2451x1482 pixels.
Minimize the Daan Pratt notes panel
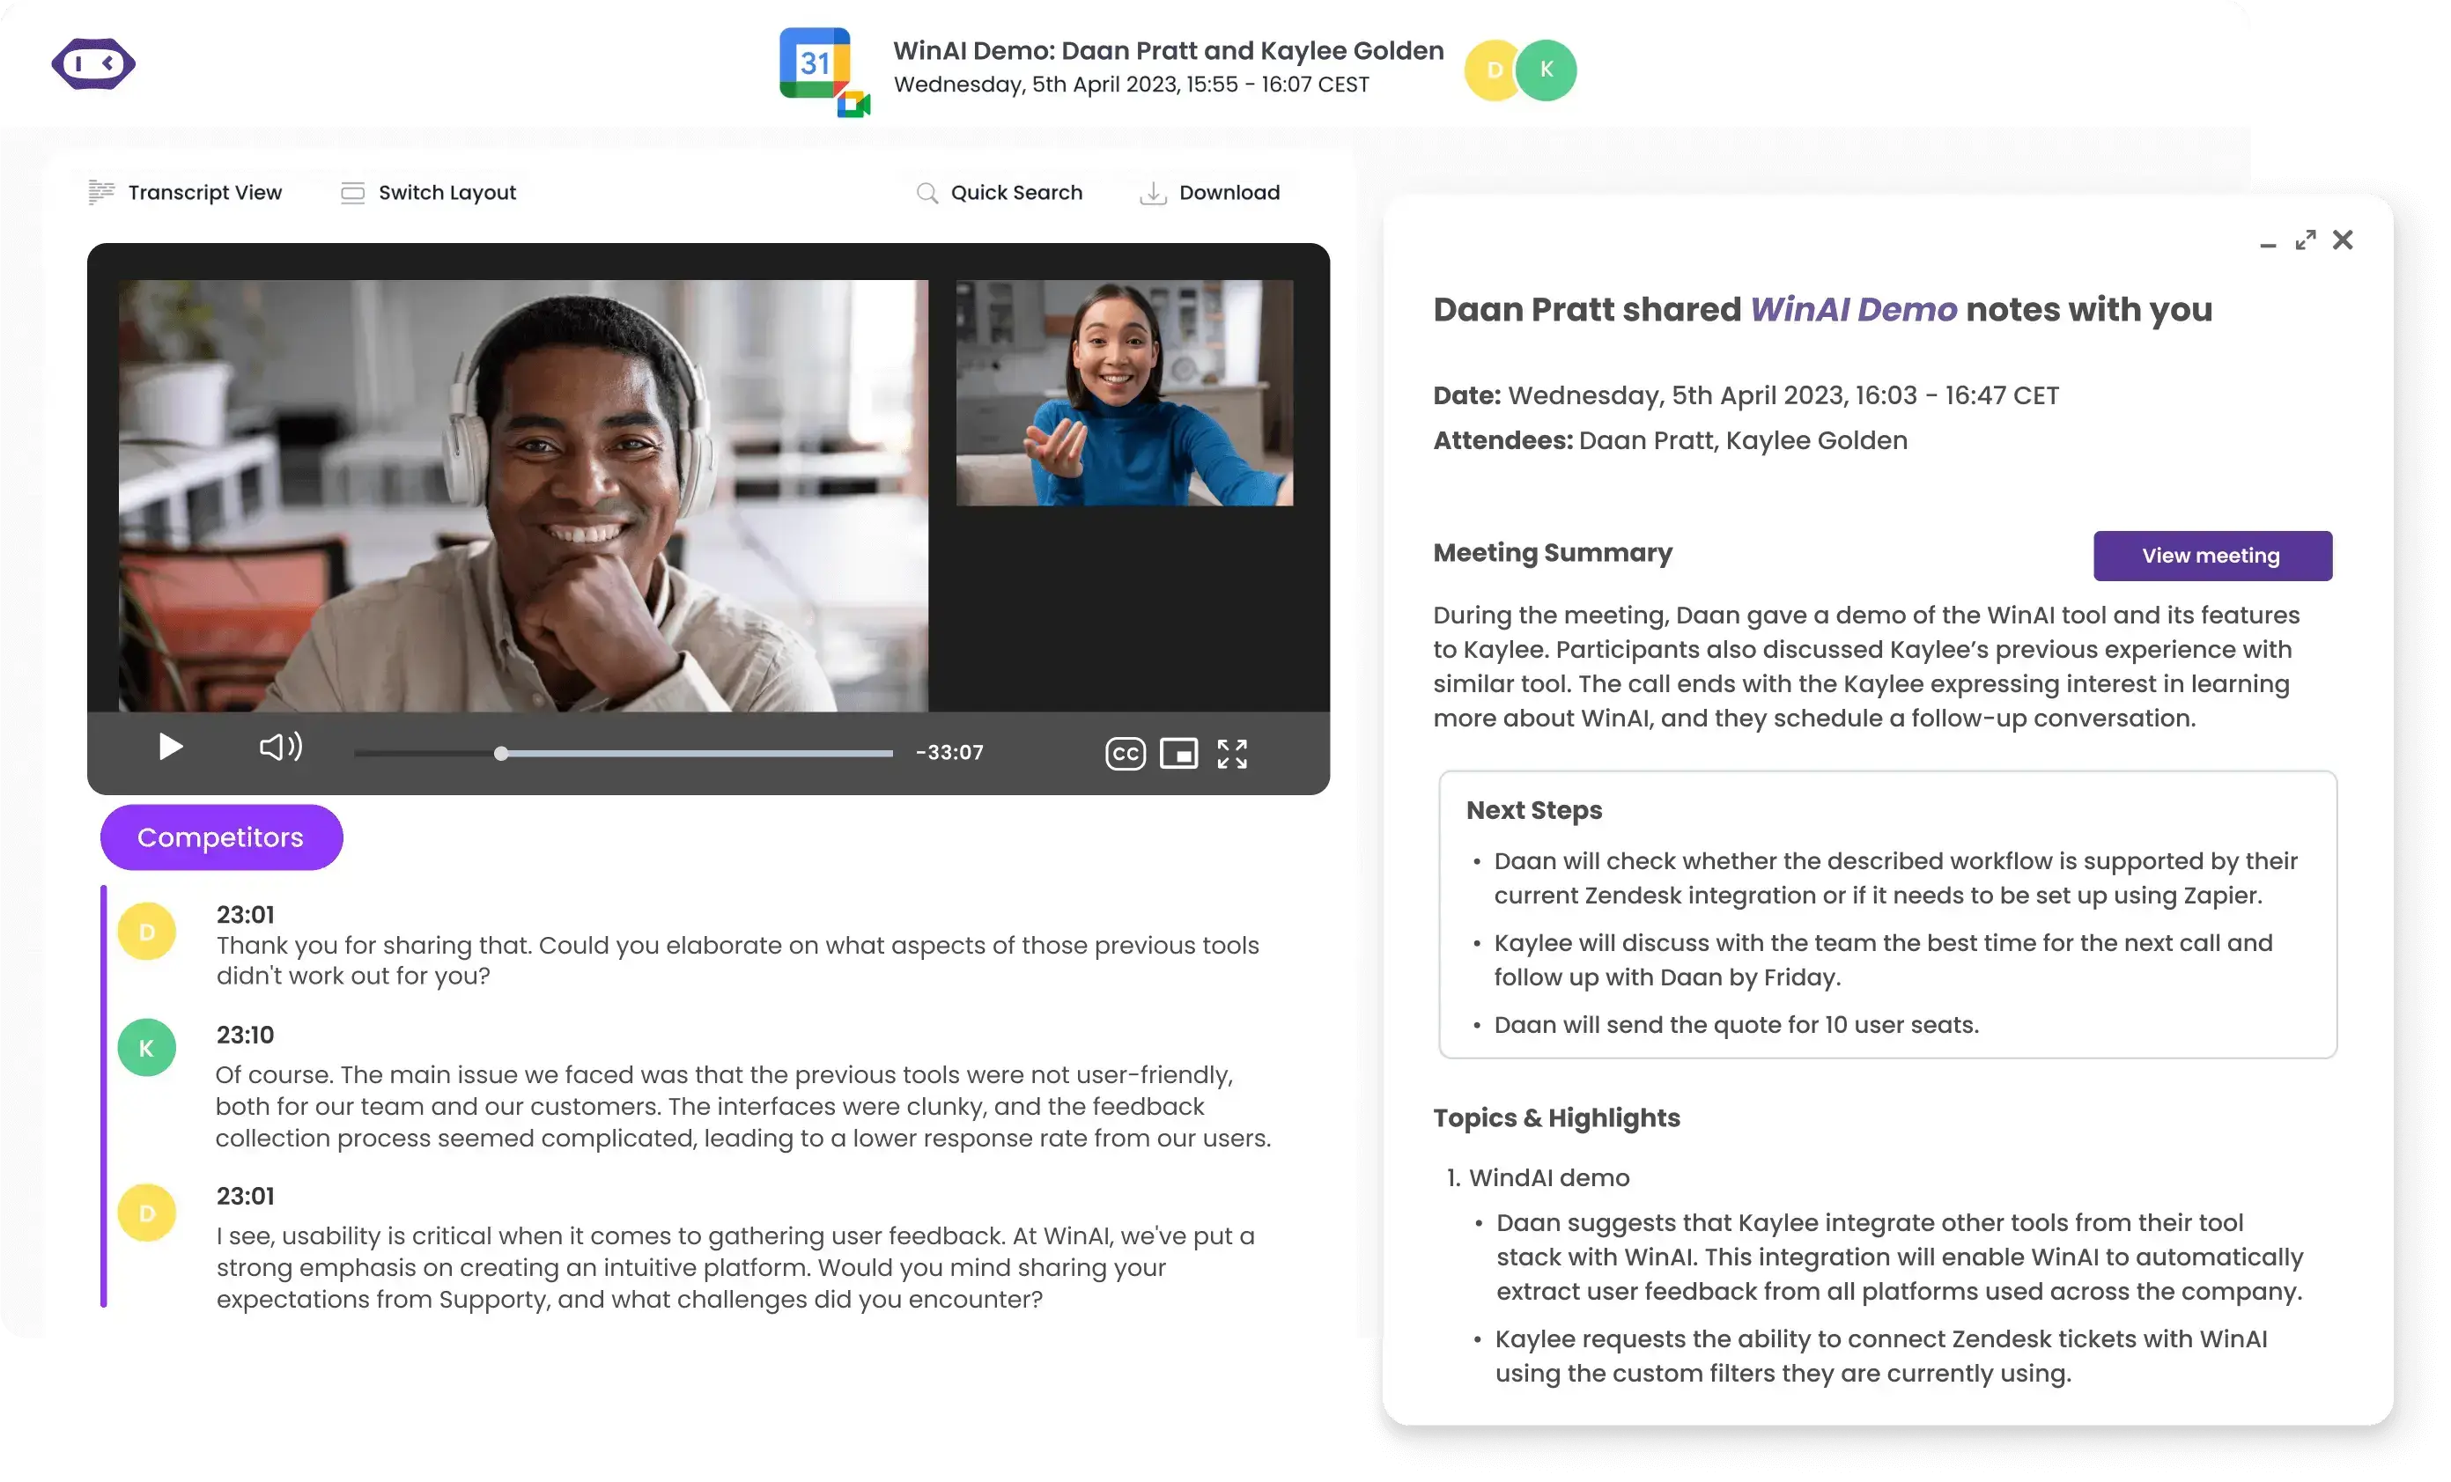click(x=2267, y=244)
